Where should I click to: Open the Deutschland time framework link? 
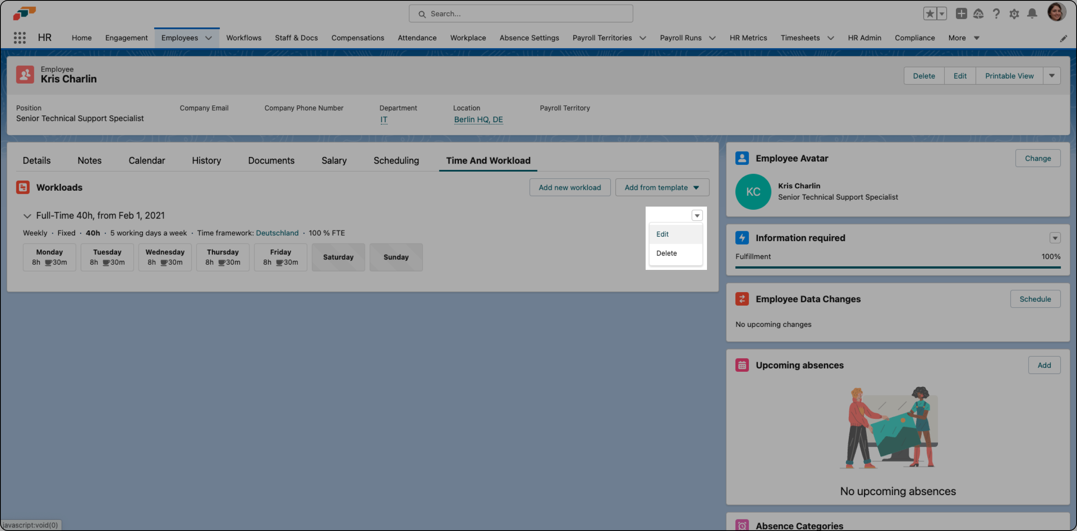tap(277, 233)
